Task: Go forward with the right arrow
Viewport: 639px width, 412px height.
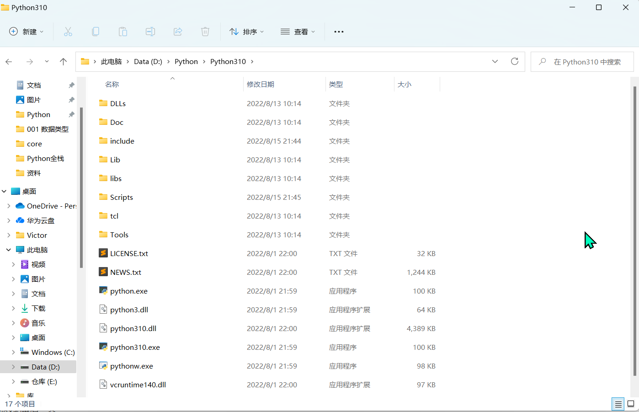Action: [30, 61]
